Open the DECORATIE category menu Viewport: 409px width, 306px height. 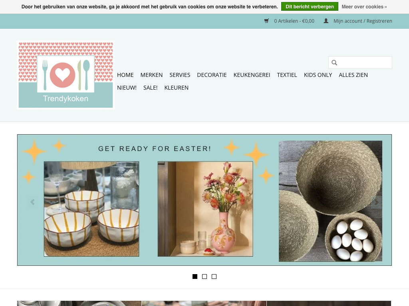212,75
